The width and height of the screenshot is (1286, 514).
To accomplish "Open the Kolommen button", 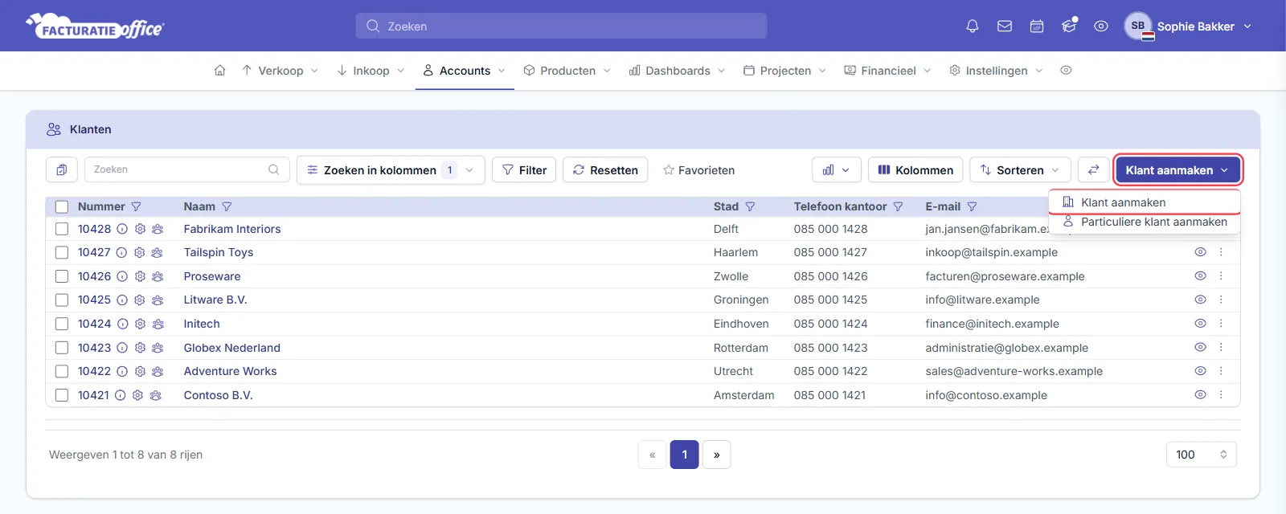I will pyautogui.click(x=915, y=169).
